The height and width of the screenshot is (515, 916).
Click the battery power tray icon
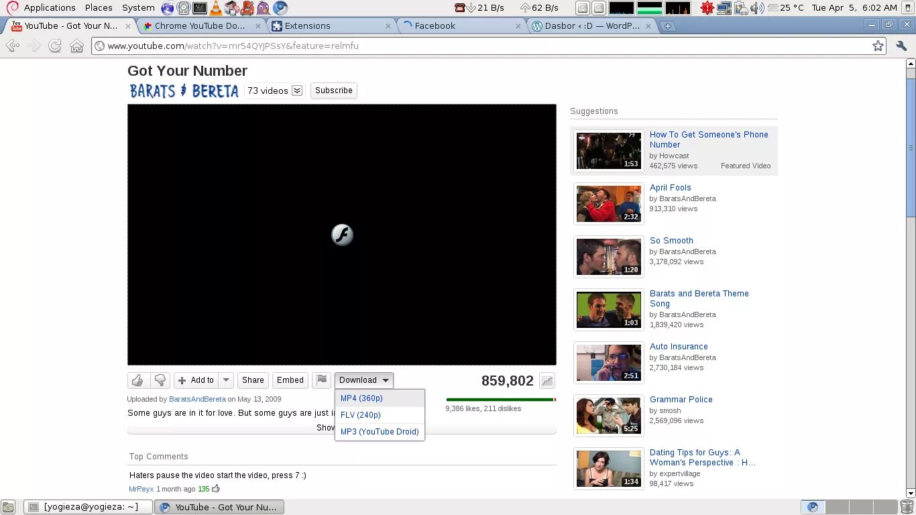(740, 8)
